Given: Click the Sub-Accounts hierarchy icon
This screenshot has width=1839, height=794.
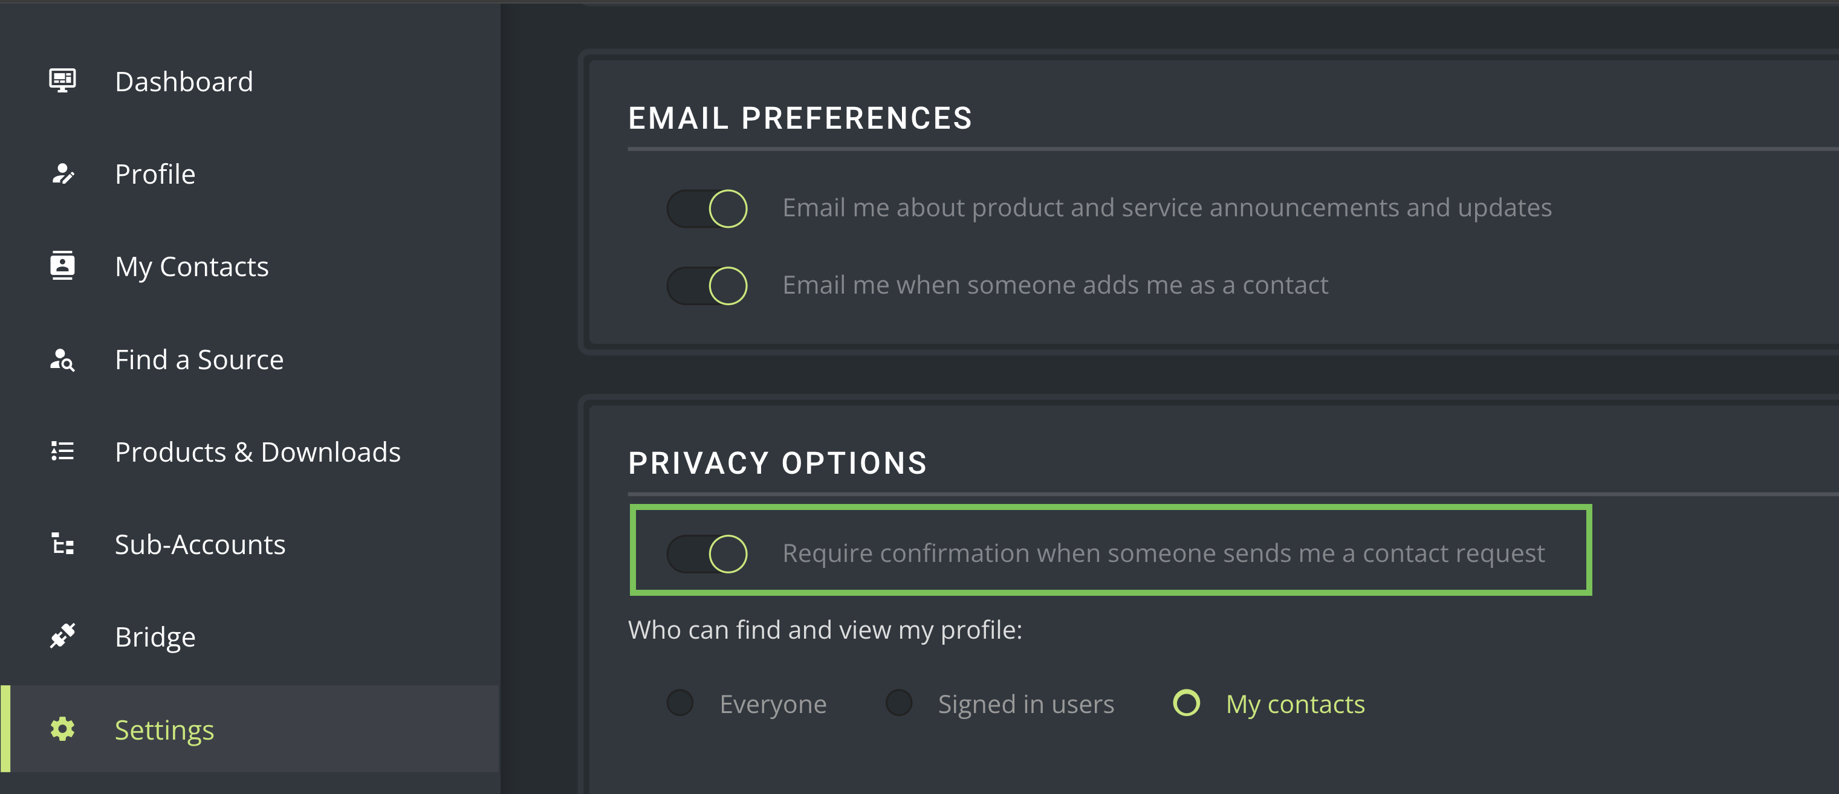Looking at the screenshot, I should pos(62,544).
